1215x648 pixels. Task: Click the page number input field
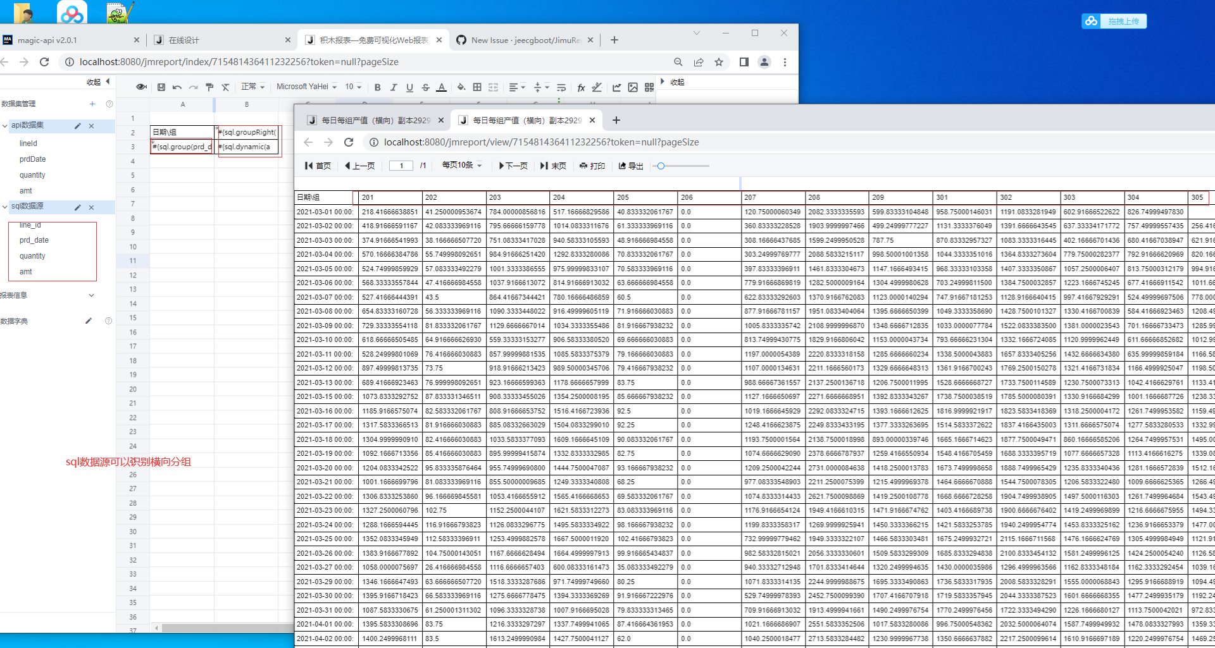coord(401,166)
